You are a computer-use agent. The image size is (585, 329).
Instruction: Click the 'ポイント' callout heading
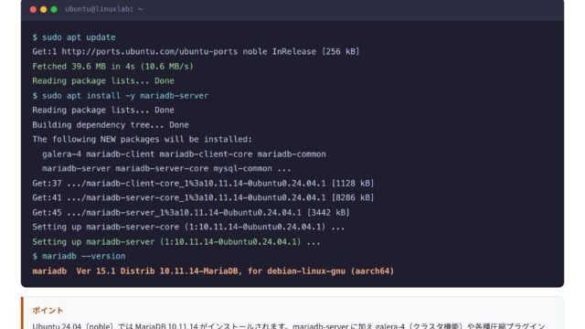click(x=48, y=311)
